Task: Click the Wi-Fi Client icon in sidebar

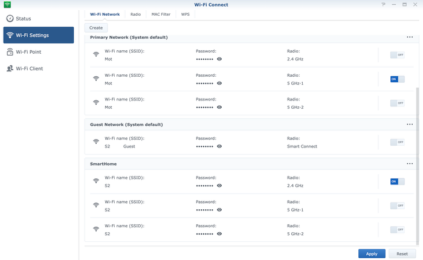Action: (10, 68)
